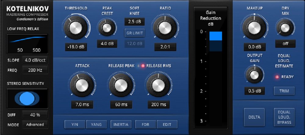
Task: Click the Peak Crest knob
Action: 107,28
